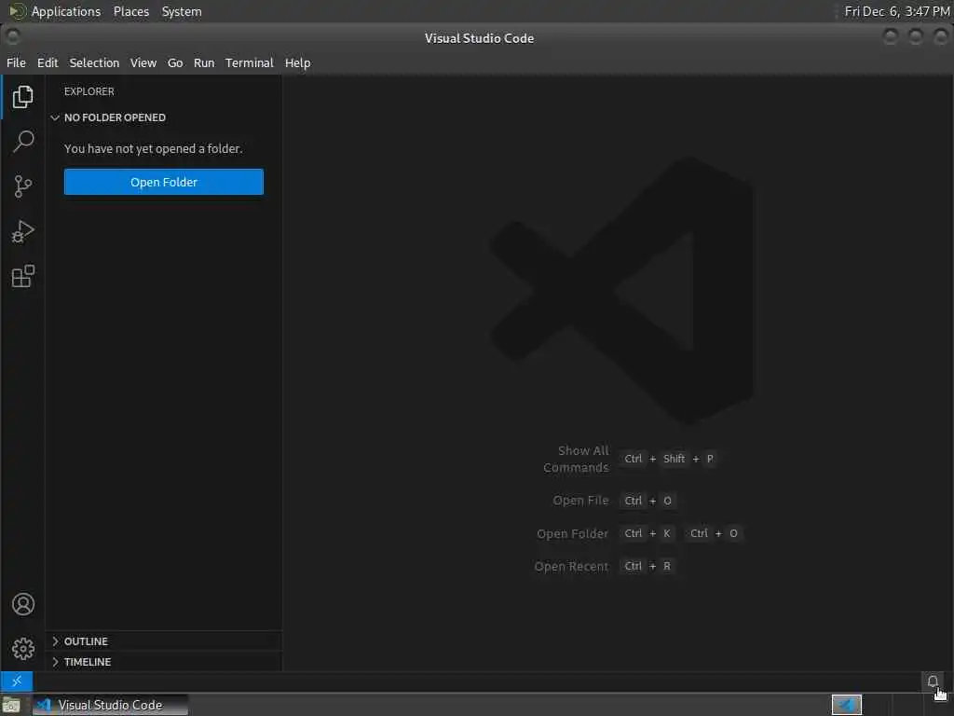Click the Open Folder button

coord(164,182)
